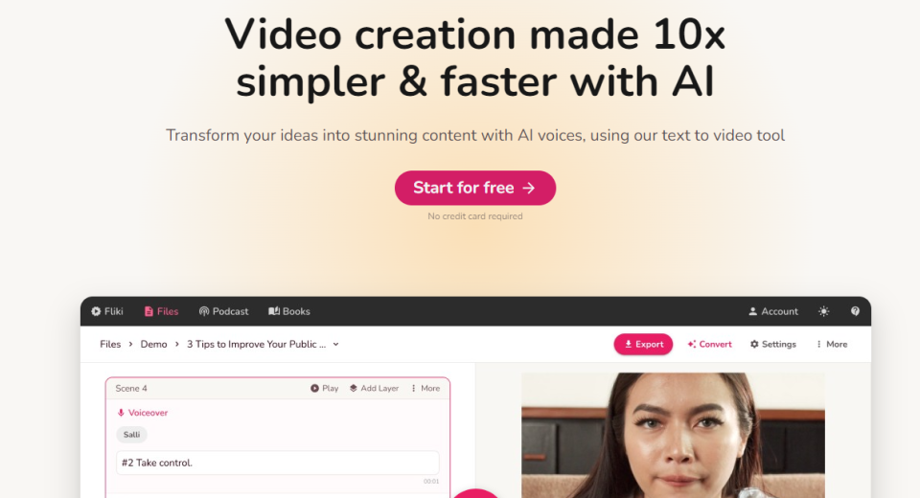Open Scene 4 More options menu
920x498 pixels.
425,388
